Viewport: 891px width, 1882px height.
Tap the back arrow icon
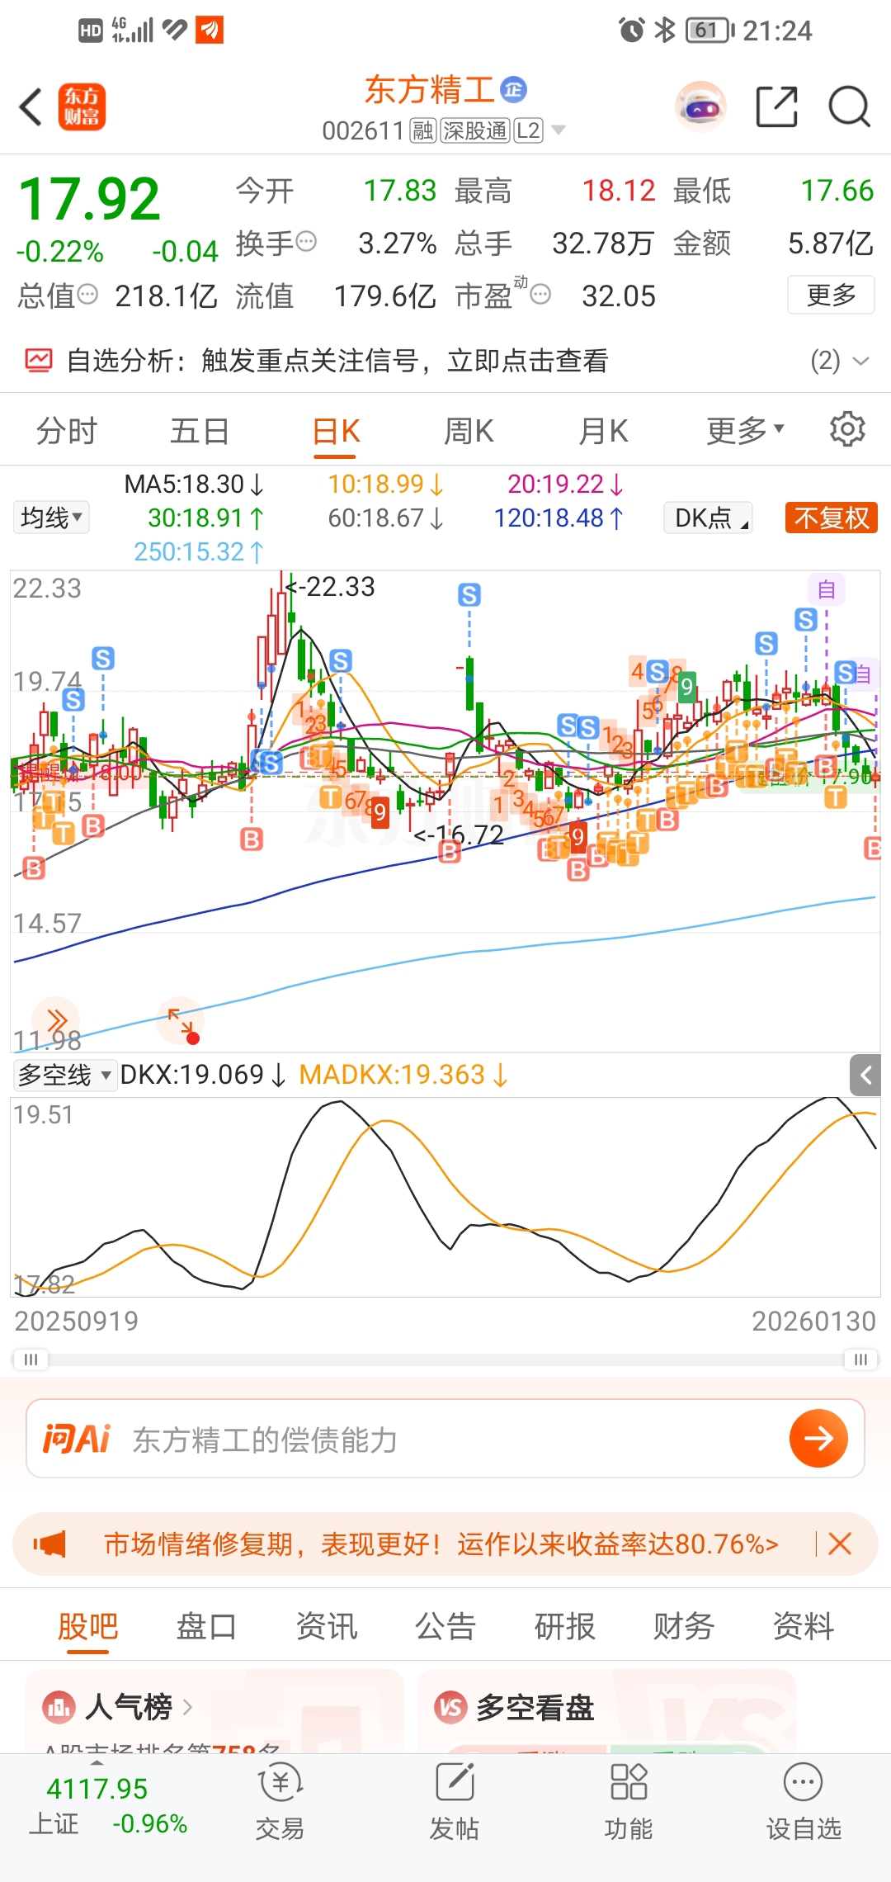(31, 107)
